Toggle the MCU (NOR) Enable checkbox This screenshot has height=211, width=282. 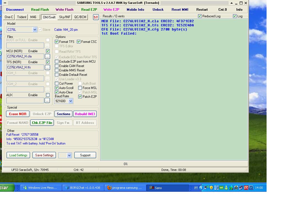pyautogui.click(x=48, y=51)
